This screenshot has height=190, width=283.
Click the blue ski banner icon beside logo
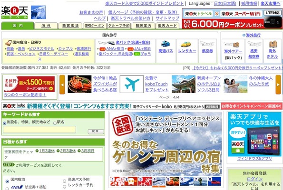[x=38, y=12]
